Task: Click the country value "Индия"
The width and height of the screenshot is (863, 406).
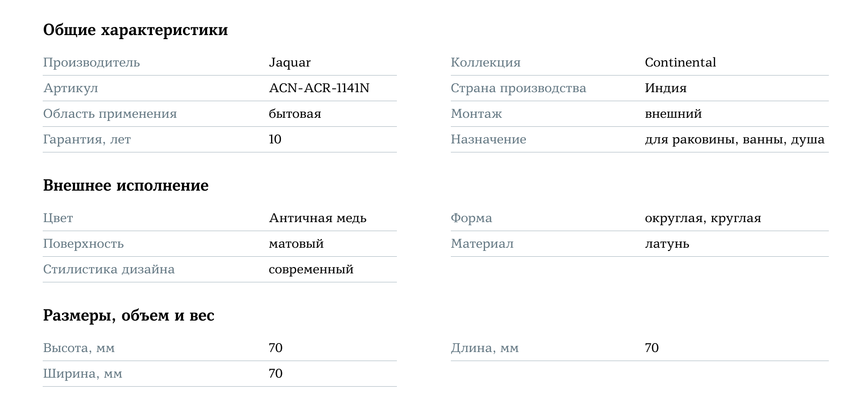Action: [665, 88]
